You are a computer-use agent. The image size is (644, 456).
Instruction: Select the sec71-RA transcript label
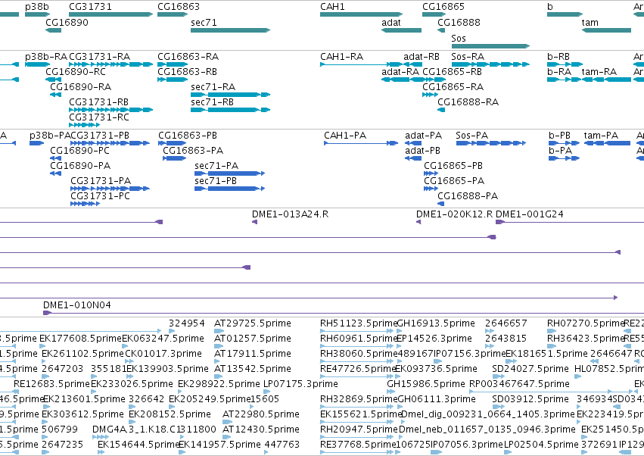(213, 87)
